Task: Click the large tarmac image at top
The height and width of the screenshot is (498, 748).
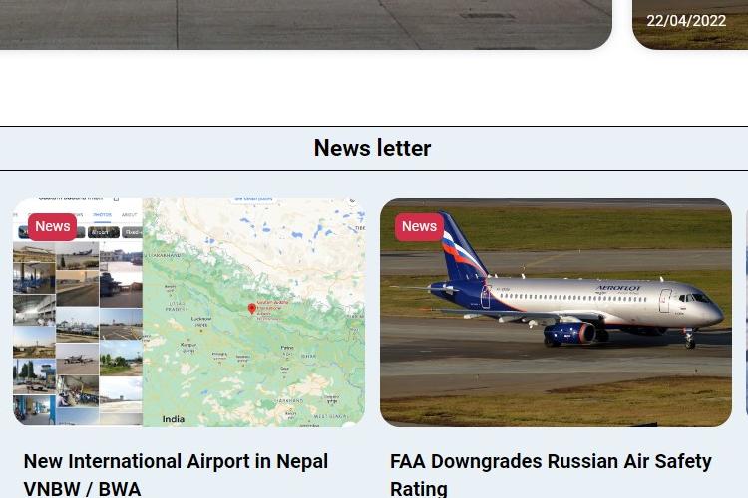Action: click(305, 24)
